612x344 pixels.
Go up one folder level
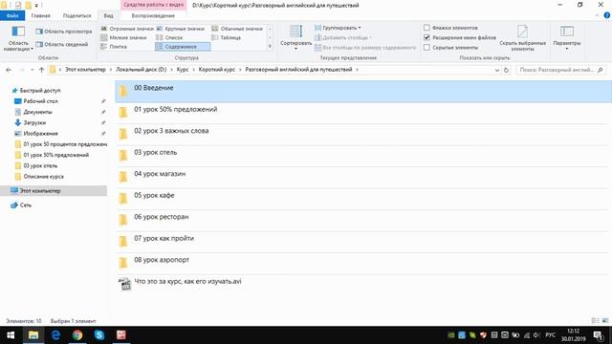tap(41, 70)
